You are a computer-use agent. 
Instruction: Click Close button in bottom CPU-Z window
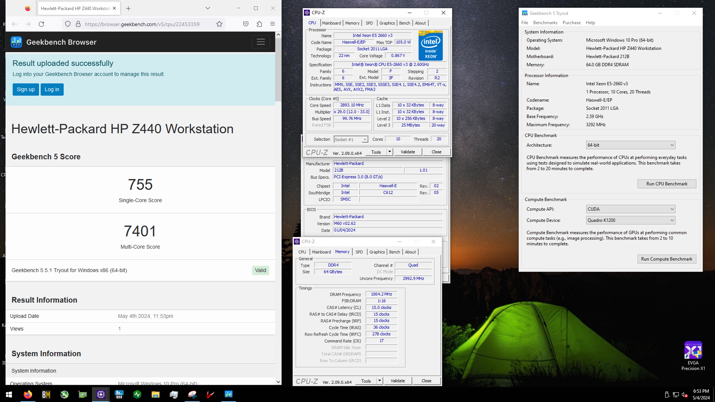coord(426,381)
